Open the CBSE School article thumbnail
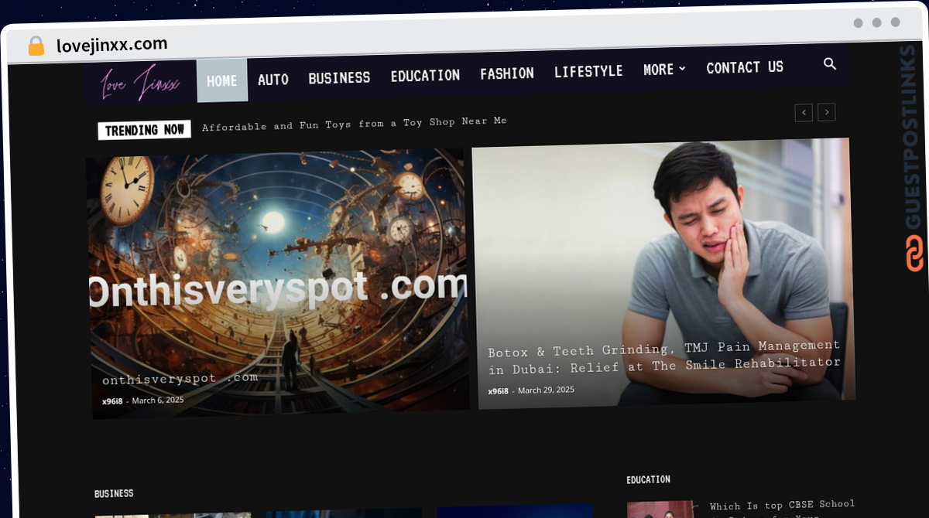This screenshot has width=929, height=518. pos(662,509)
